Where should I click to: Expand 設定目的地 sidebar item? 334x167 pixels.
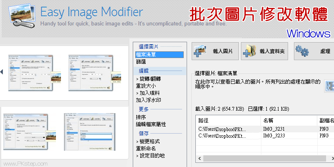click(x=150, y=155)
